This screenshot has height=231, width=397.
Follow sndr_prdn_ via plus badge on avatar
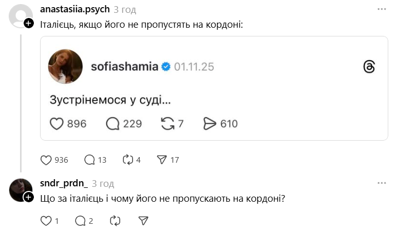[x=29, y=197]
